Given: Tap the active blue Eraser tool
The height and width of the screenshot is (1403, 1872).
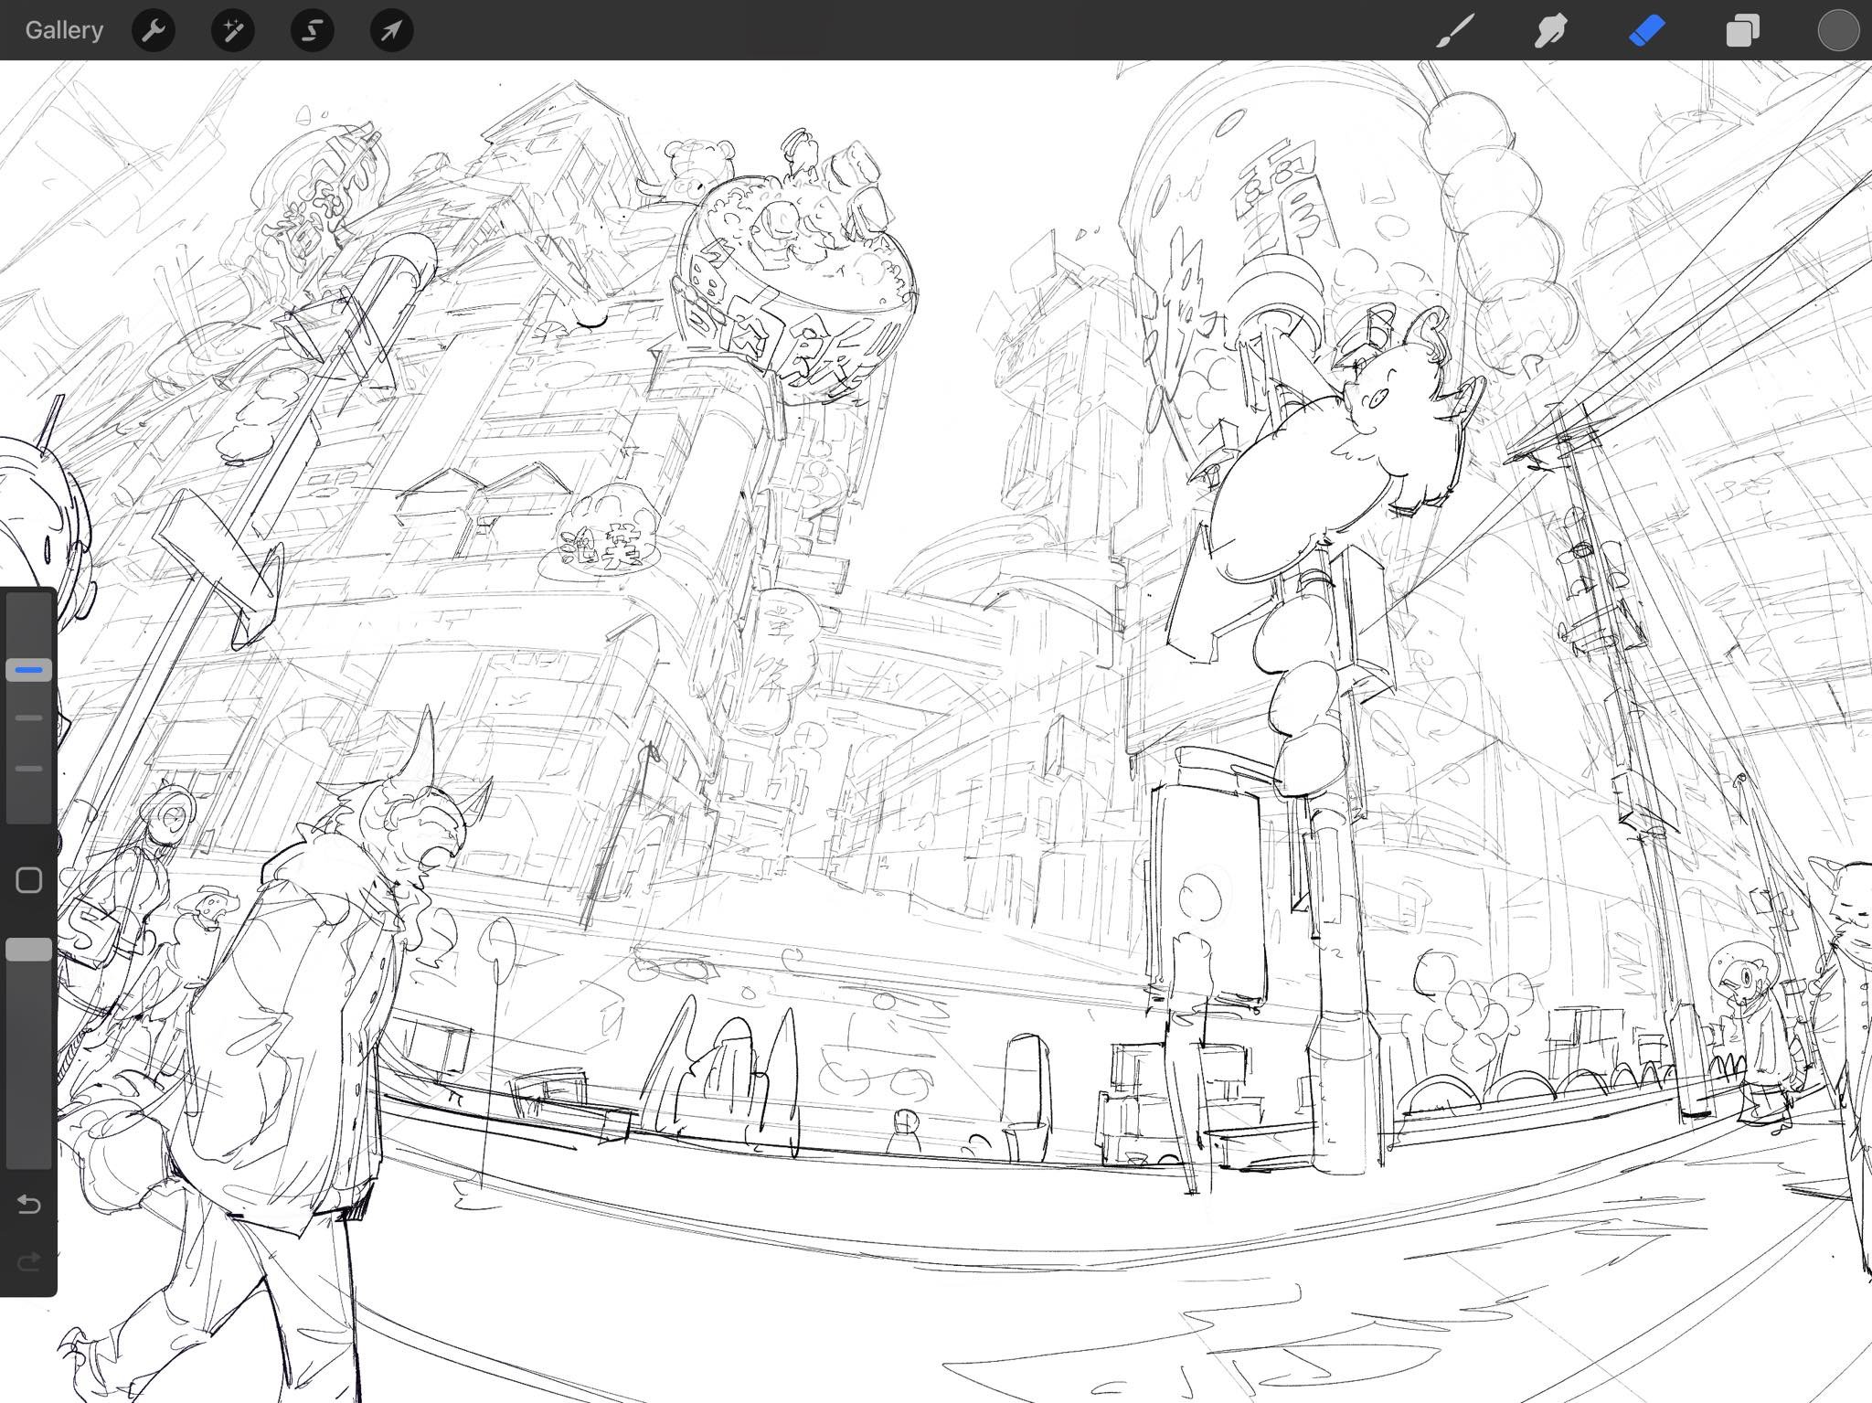Looking at the screenshot, I should click(x=1646, y=30).
